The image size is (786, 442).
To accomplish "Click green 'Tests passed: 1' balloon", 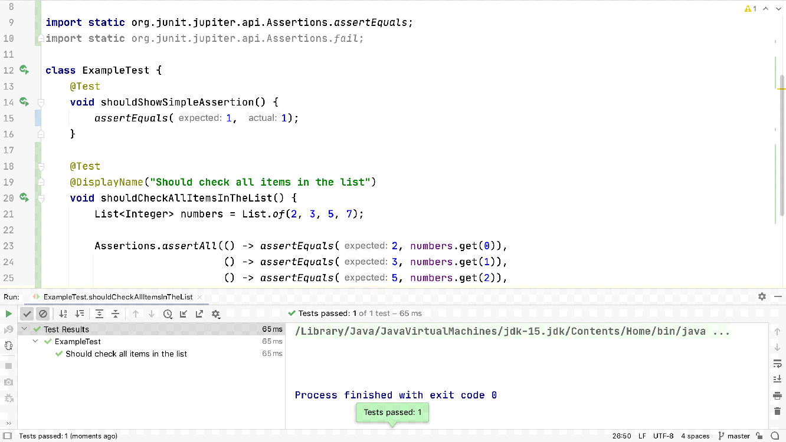I will (392, 413).
